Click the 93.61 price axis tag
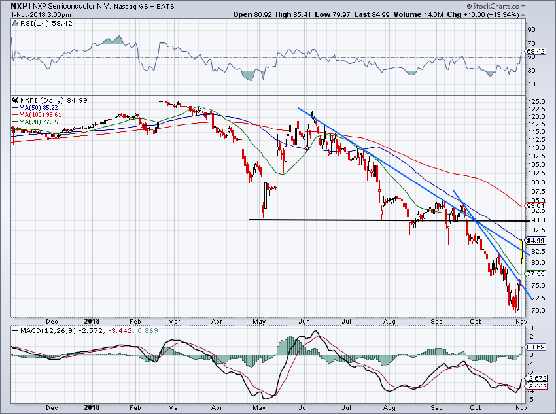556x414 pixels. point(538,205)
